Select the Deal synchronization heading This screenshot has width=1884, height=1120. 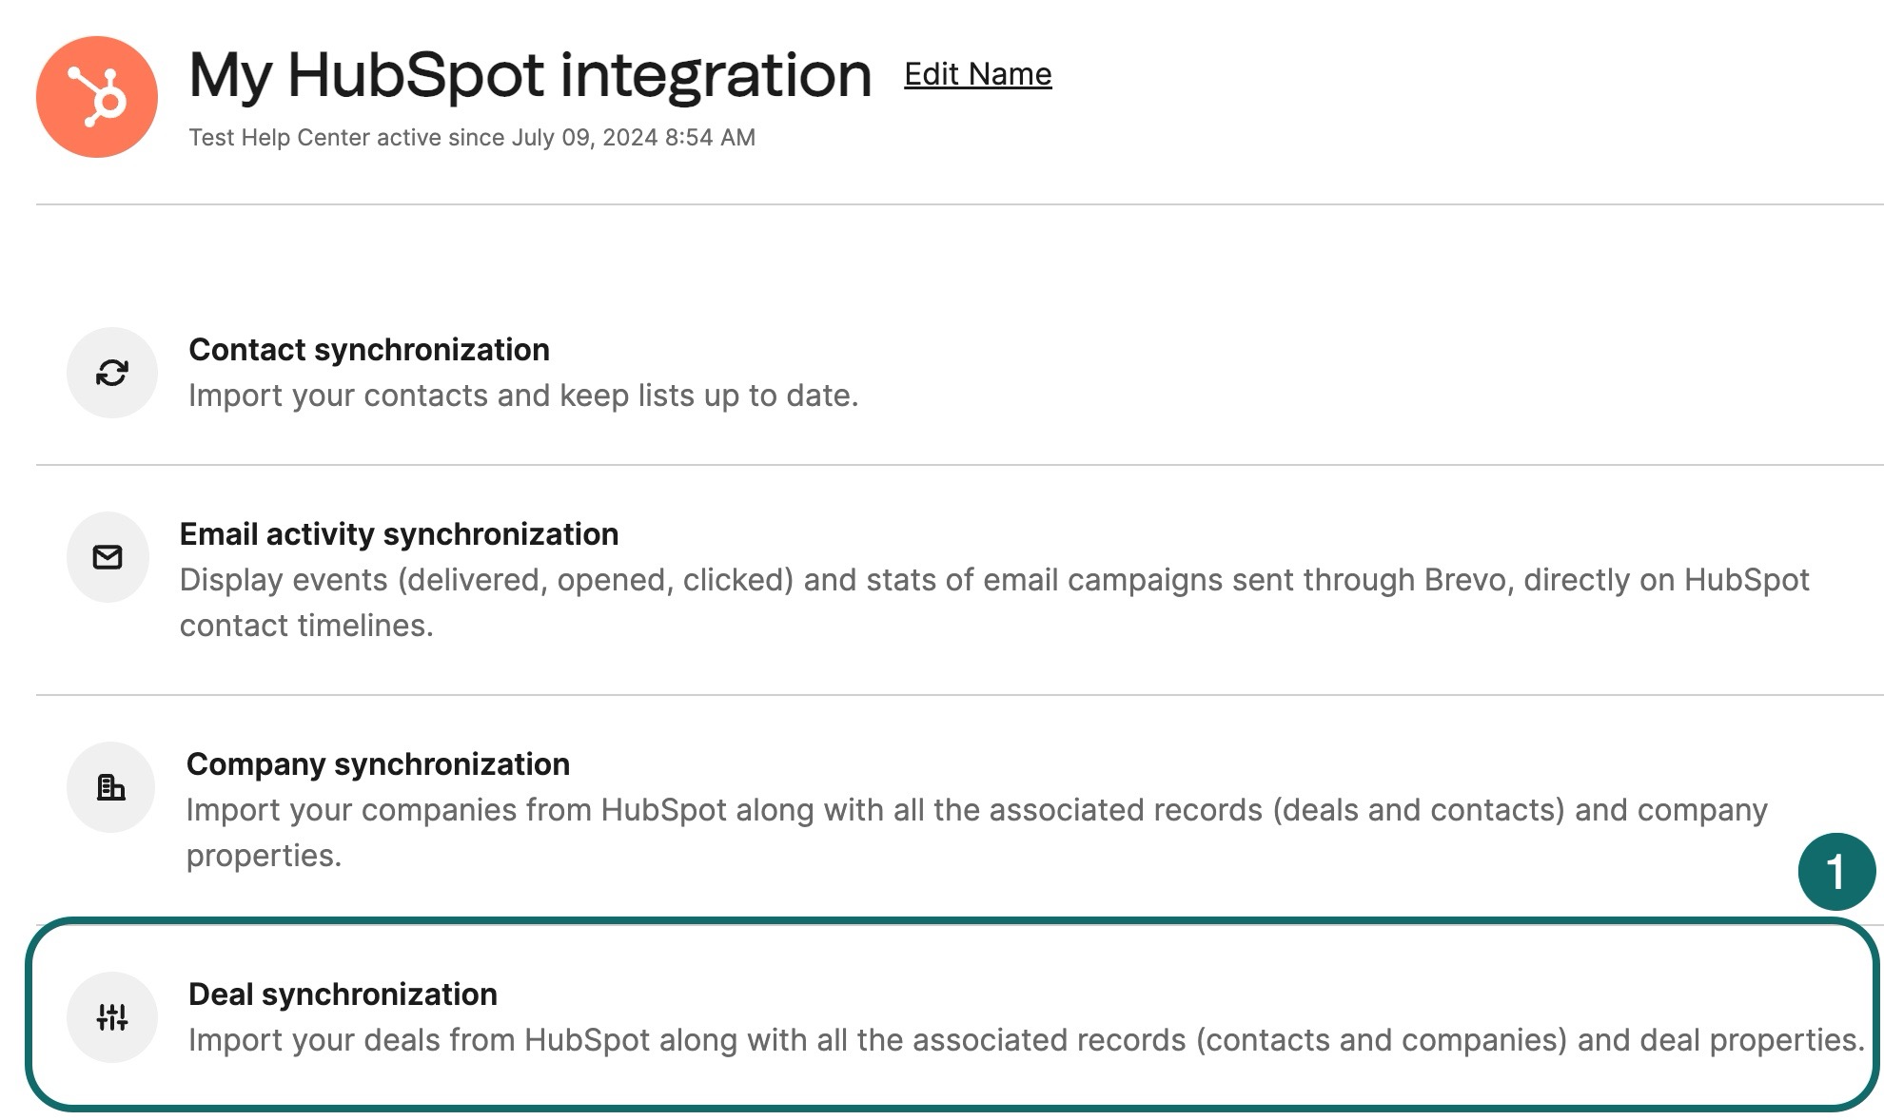pos(343,994)
